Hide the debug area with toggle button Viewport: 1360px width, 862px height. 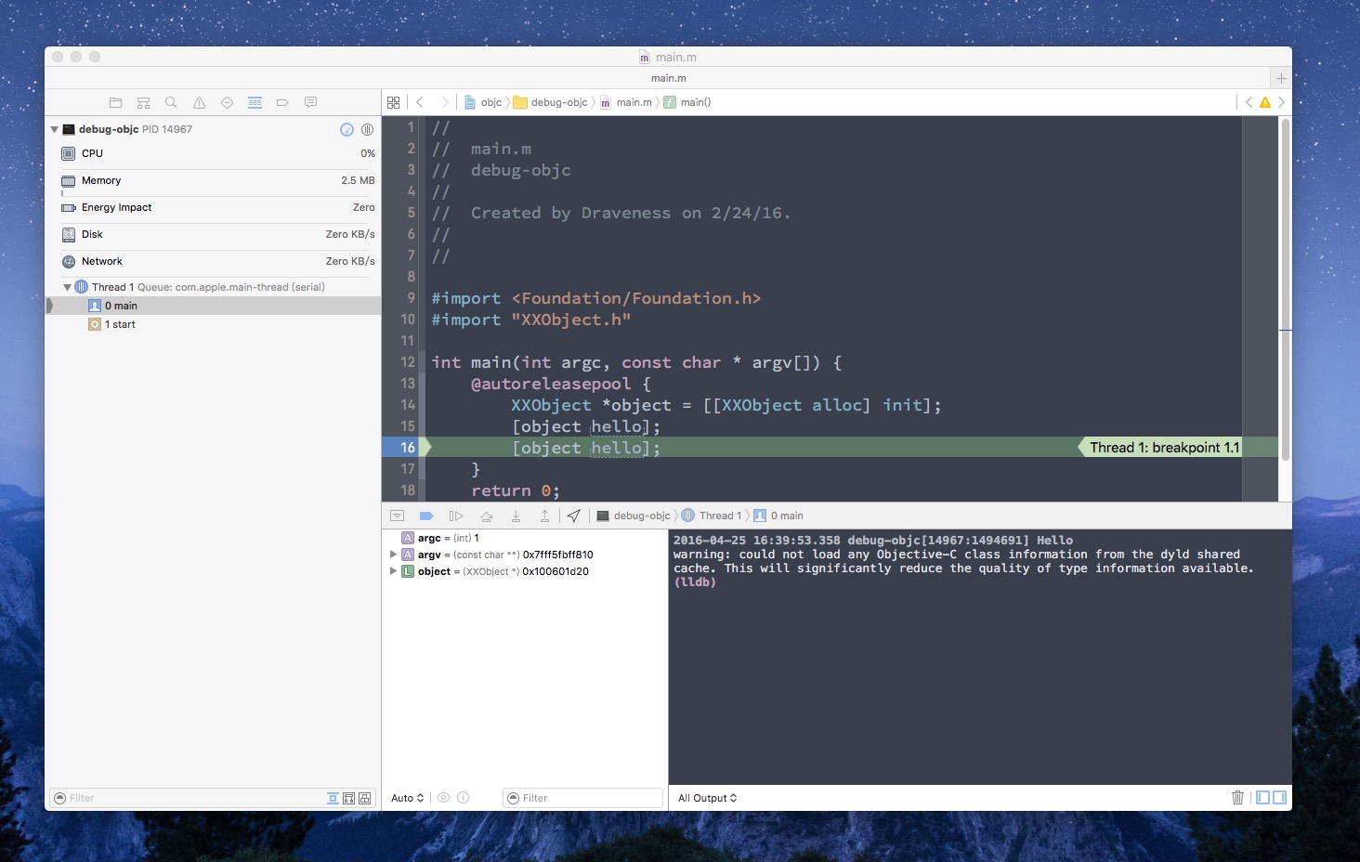click(x=397, y=516)
